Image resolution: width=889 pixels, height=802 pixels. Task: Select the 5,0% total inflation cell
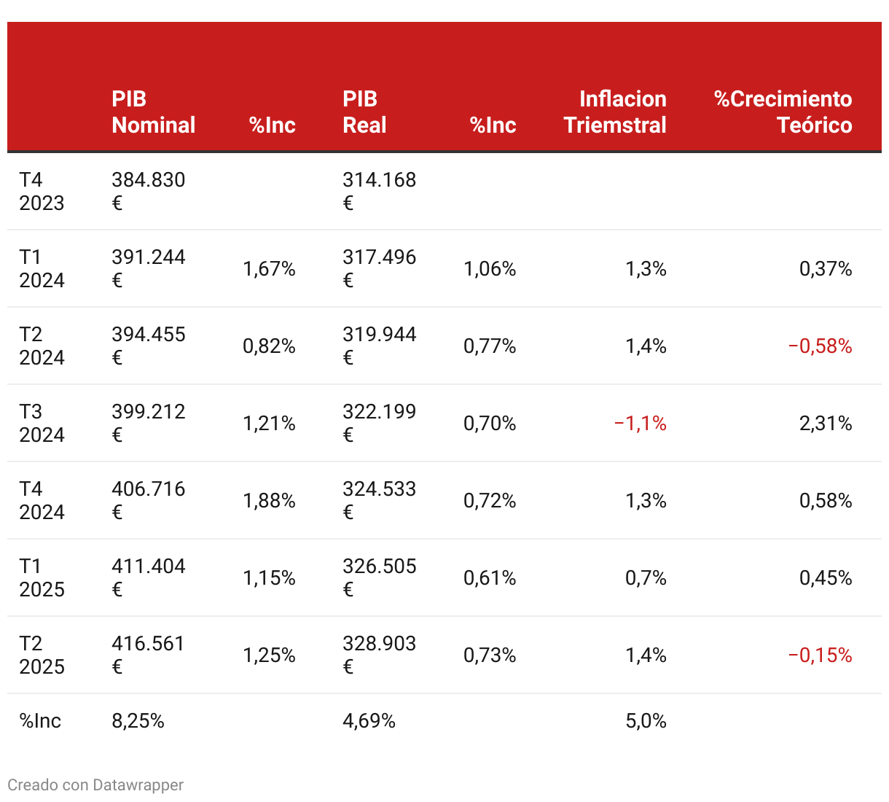click(646, 721)
